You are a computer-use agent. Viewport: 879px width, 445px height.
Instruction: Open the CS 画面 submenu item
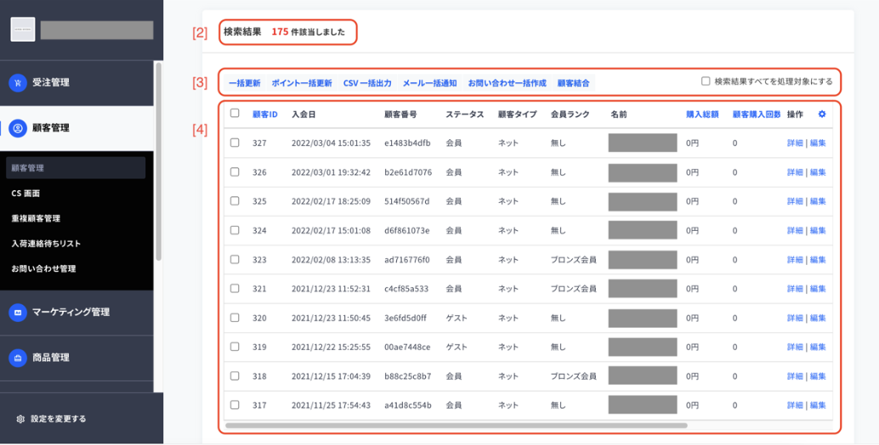(26, 193)
